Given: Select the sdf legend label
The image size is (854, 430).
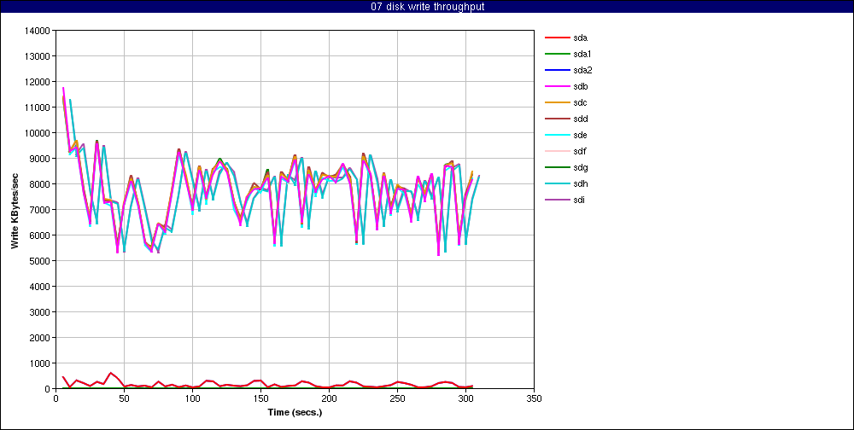Looking at the screenshot, I should pyautogui.click(x=580, y=151).
